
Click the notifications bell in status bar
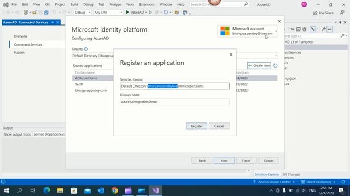343,182
